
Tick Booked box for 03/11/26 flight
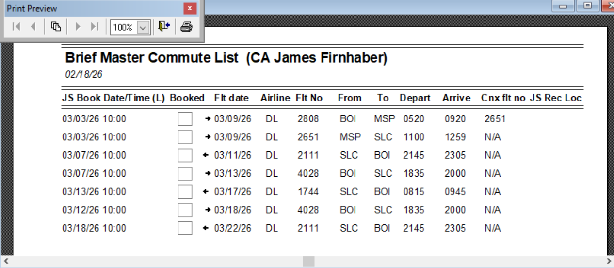(x=185, y=155)
